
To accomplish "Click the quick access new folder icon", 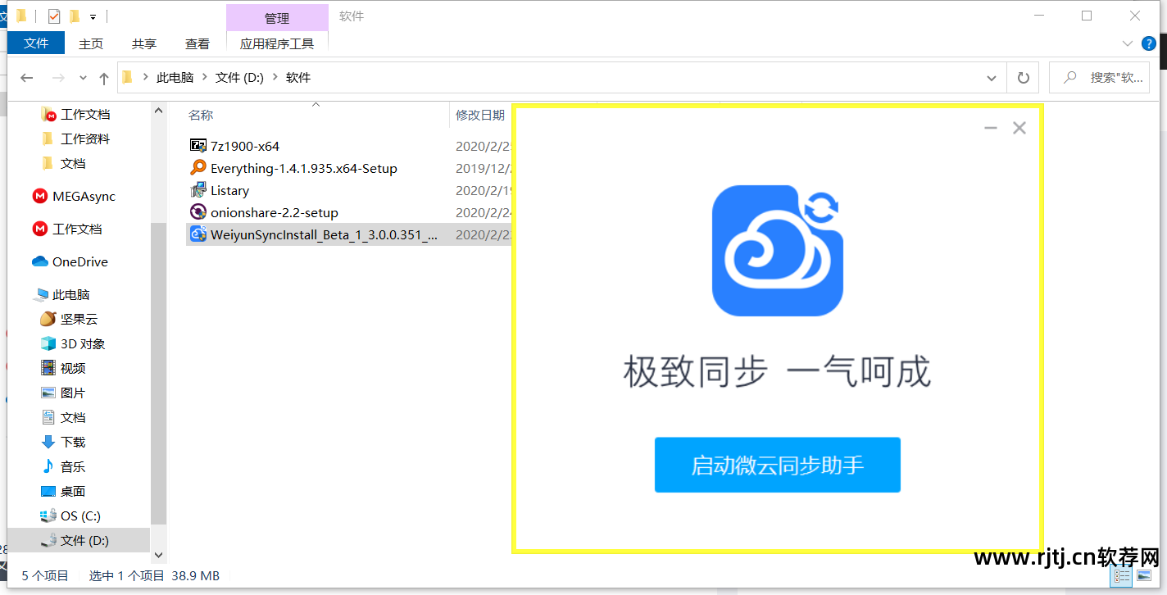I will point(75,16).
